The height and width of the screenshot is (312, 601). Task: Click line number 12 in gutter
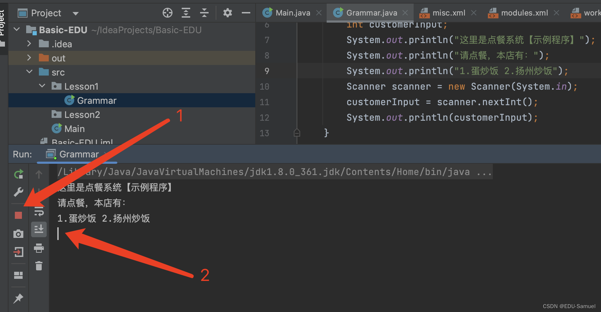click(264, 118)
